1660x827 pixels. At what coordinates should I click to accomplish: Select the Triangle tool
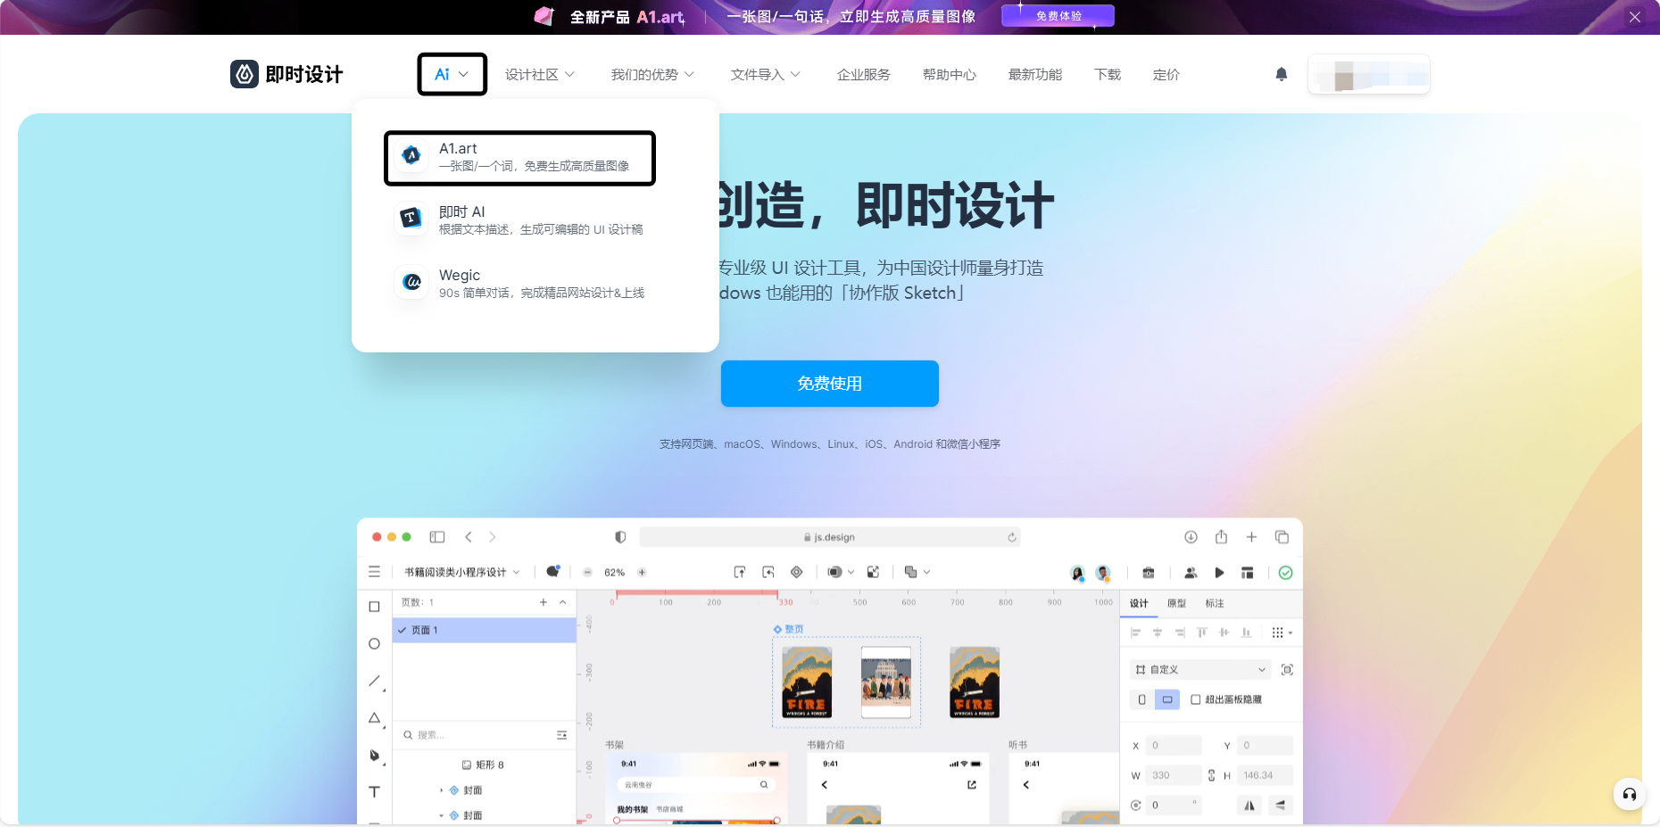[x=375, y=718]
